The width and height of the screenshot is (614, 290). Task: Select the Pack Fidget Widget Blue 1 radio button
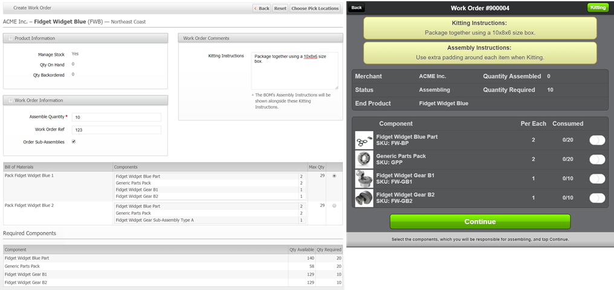(x=334, y=176)
